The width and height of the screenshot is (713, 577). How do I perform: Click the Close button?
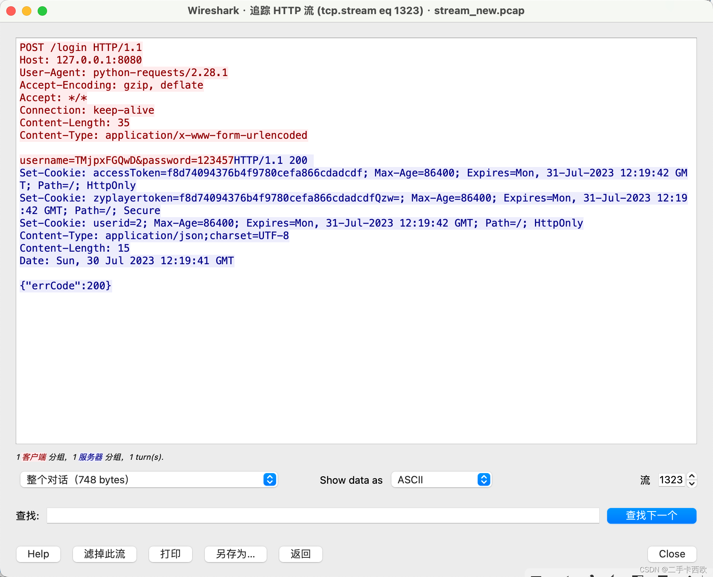[x=672, y=554]
